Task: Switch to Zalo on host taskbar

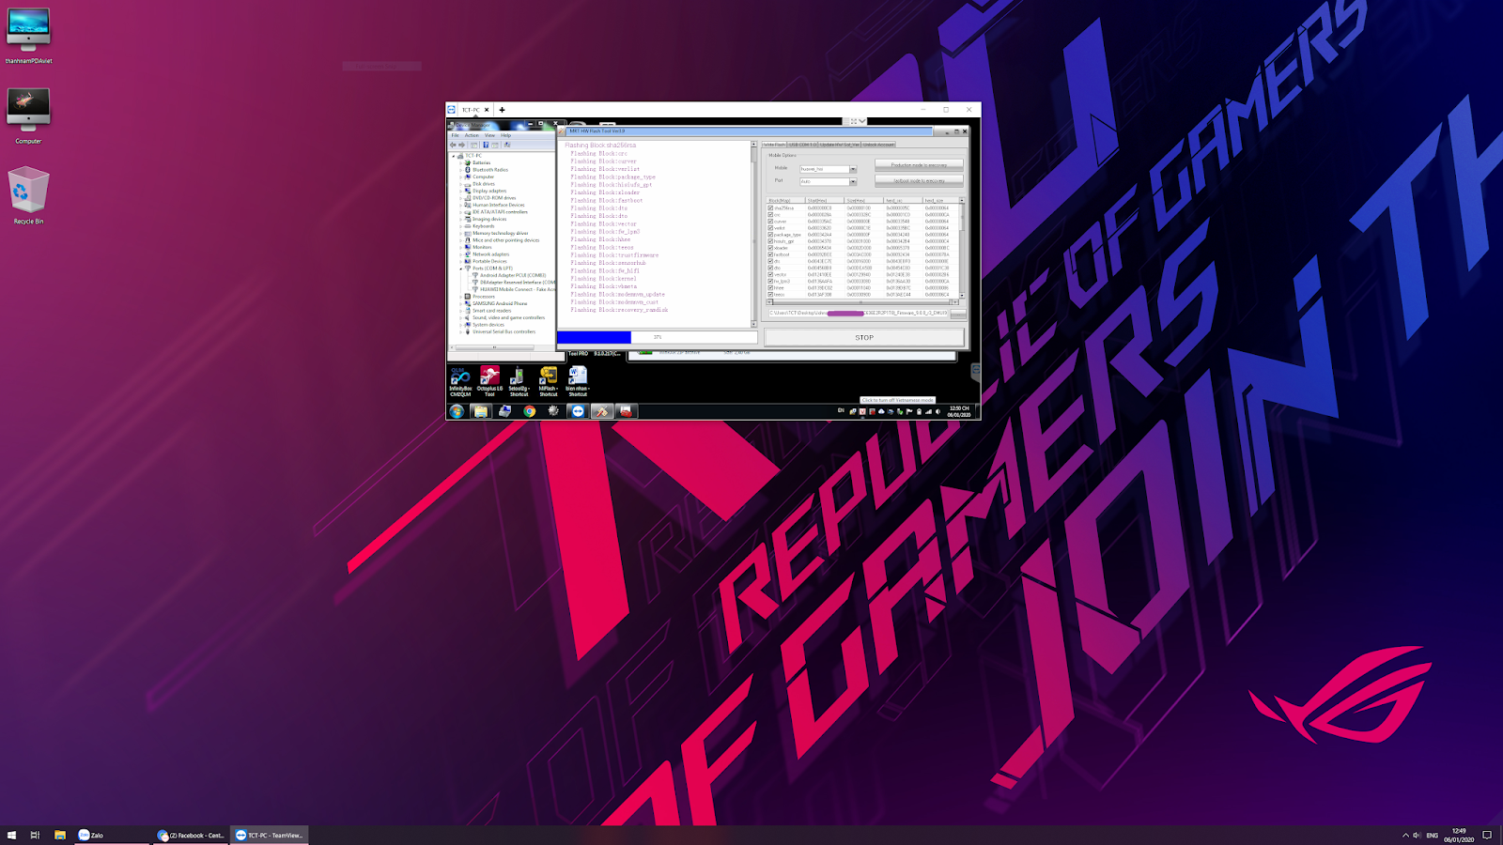Action: coord(112,835)
